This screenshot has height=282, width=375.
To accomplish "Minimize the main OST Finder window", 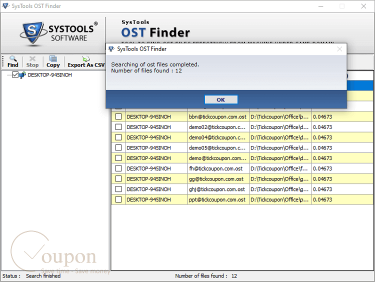I will (320, 6).
